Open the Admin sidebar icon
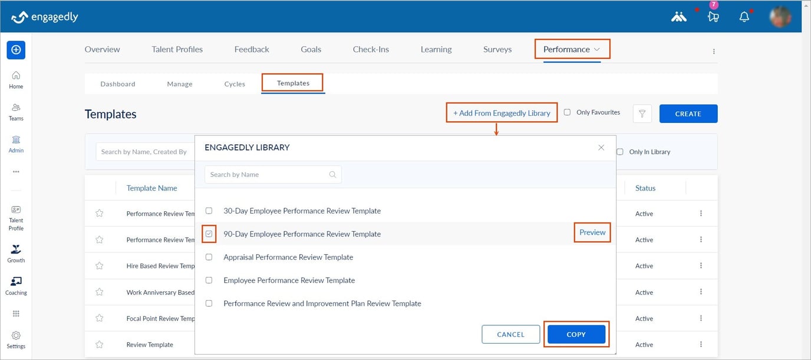The height and width of the screenshot is (360, 811). [x=15, y=142]
